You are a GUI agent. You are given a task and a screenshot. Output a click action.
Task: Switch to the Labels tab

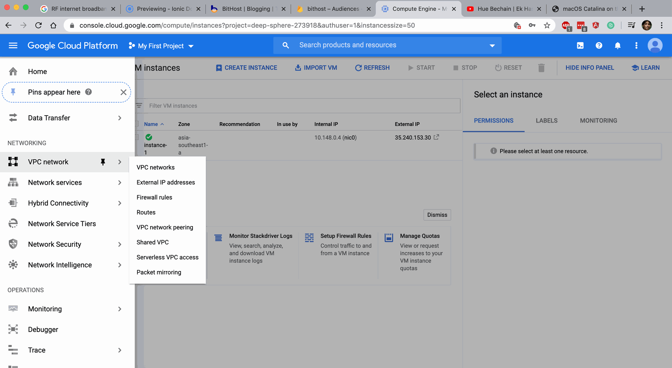point(547,120)
